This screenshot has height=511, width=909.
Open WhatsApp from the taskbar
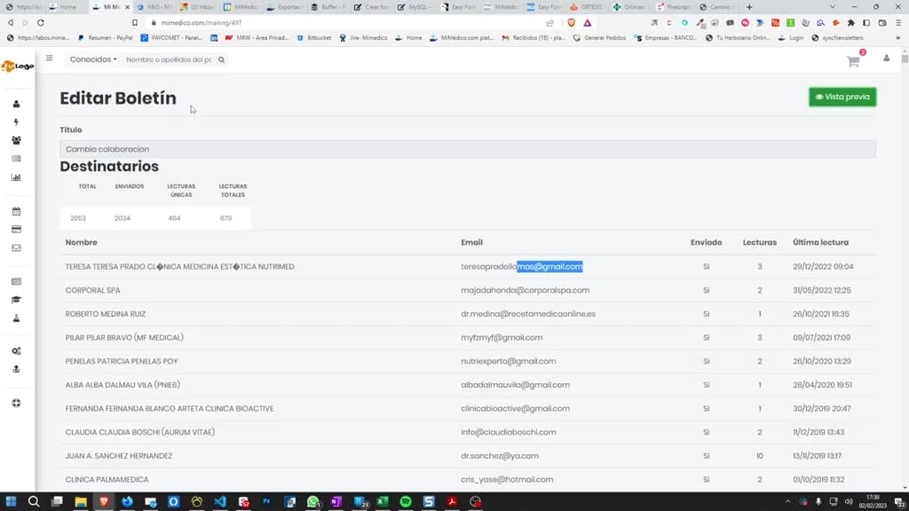[x=313, y=501]
